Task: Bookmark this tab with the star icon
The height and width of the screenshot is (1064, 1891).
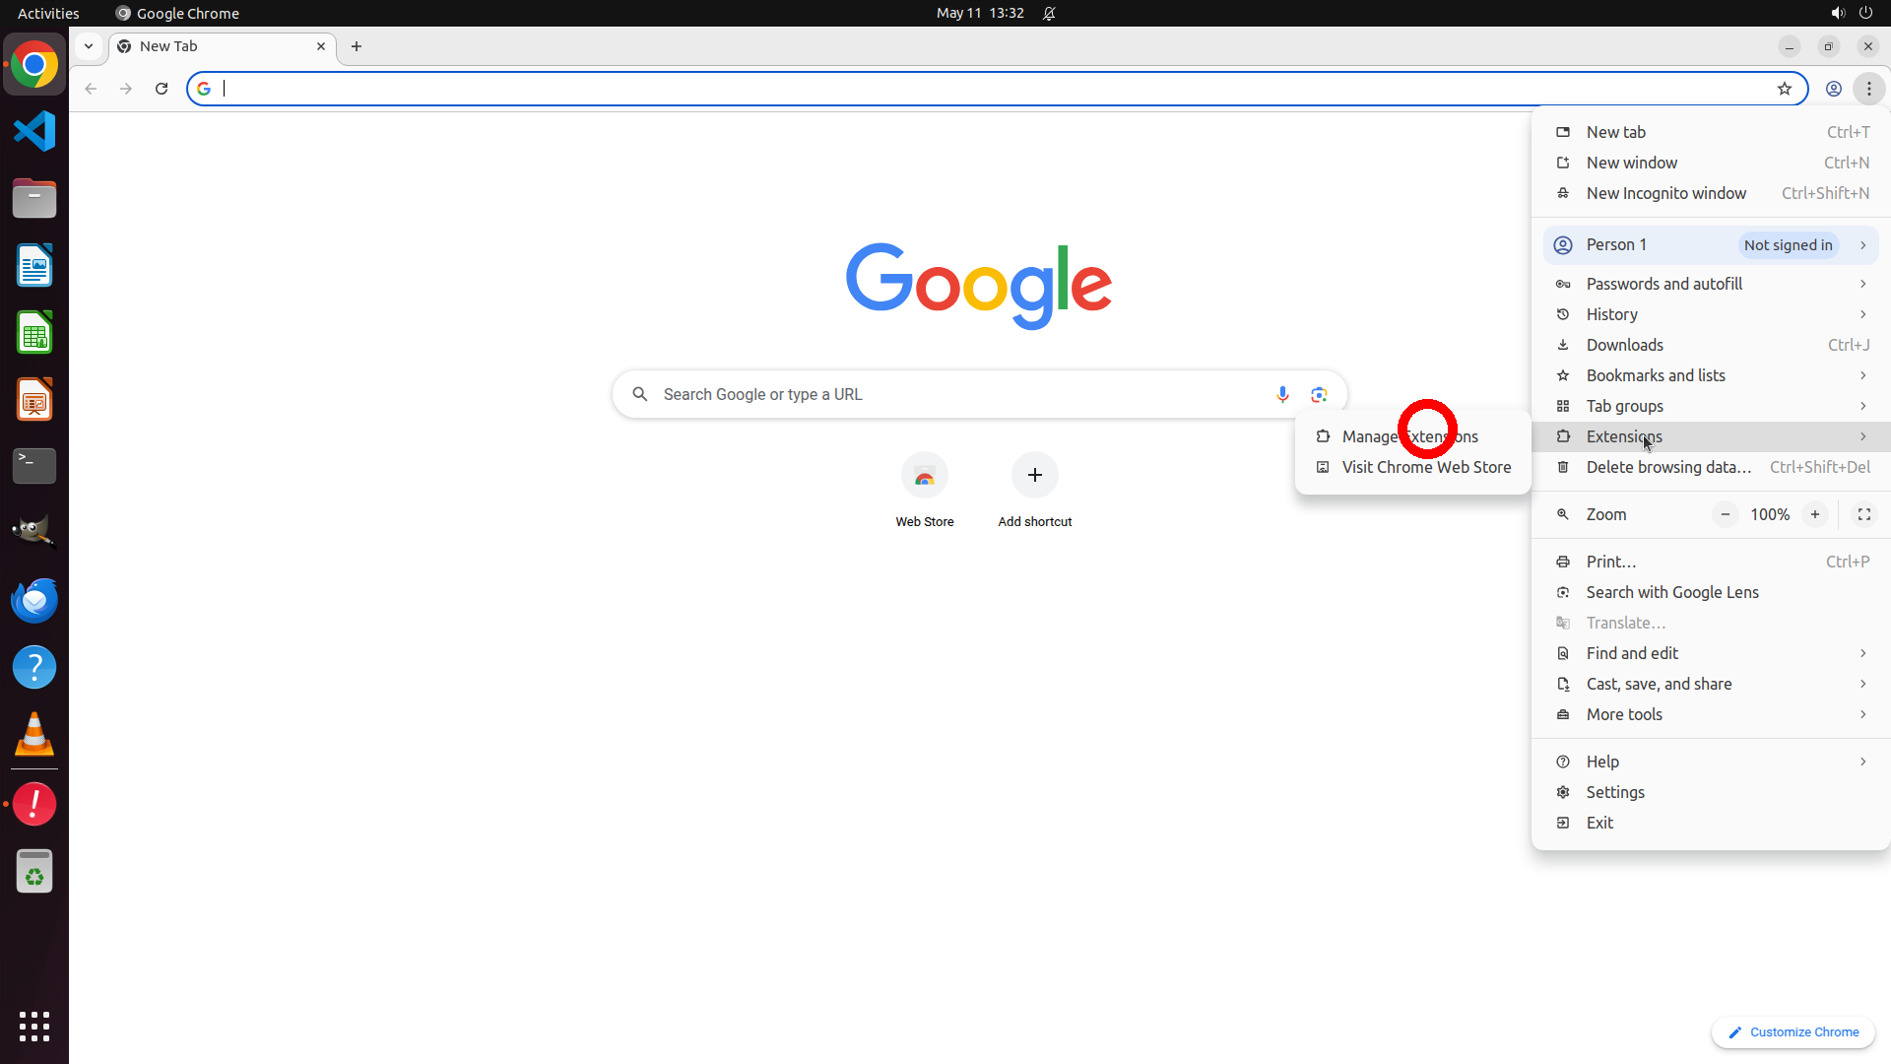Action: (x=1784, y=89)
